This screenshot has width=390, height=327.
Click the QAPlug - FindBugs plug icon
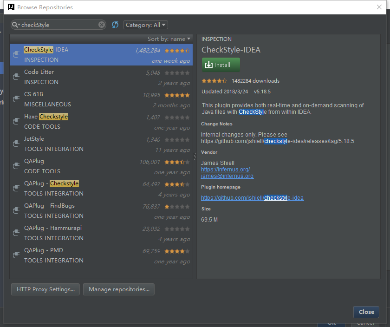[x=16, y=210]
